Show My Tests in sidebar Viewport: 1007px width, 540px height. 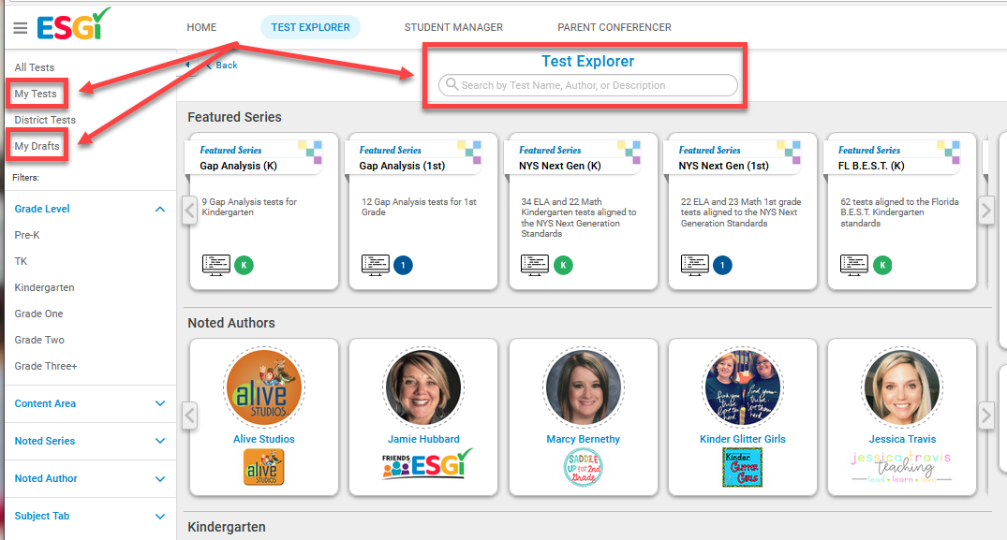tap(36, 94)
